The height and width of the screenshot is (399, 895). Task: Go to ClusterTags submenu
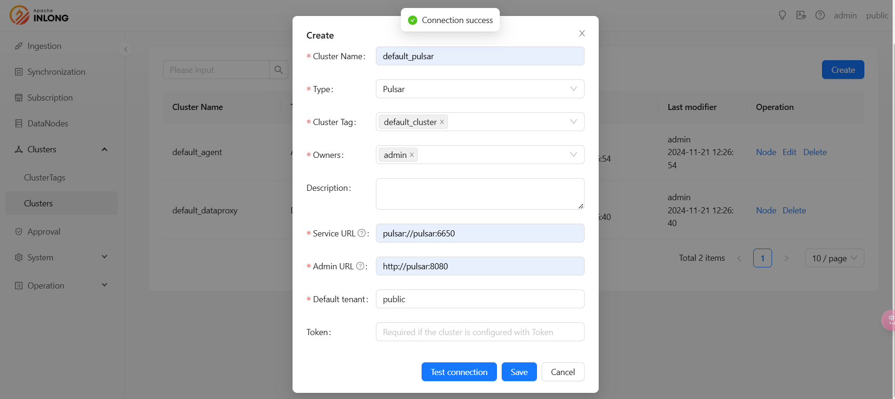click(45, 178)
